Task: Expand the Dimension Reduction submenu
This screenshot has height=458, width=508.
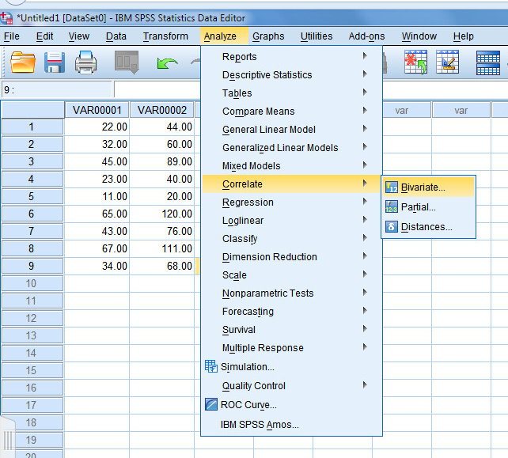Action: click(291, 257)
